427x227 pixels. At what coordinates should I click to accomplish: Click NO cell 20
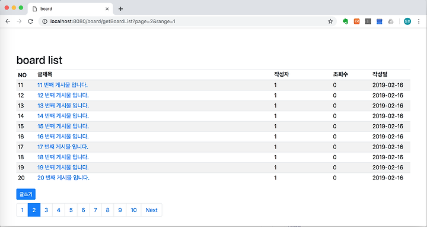21,178
